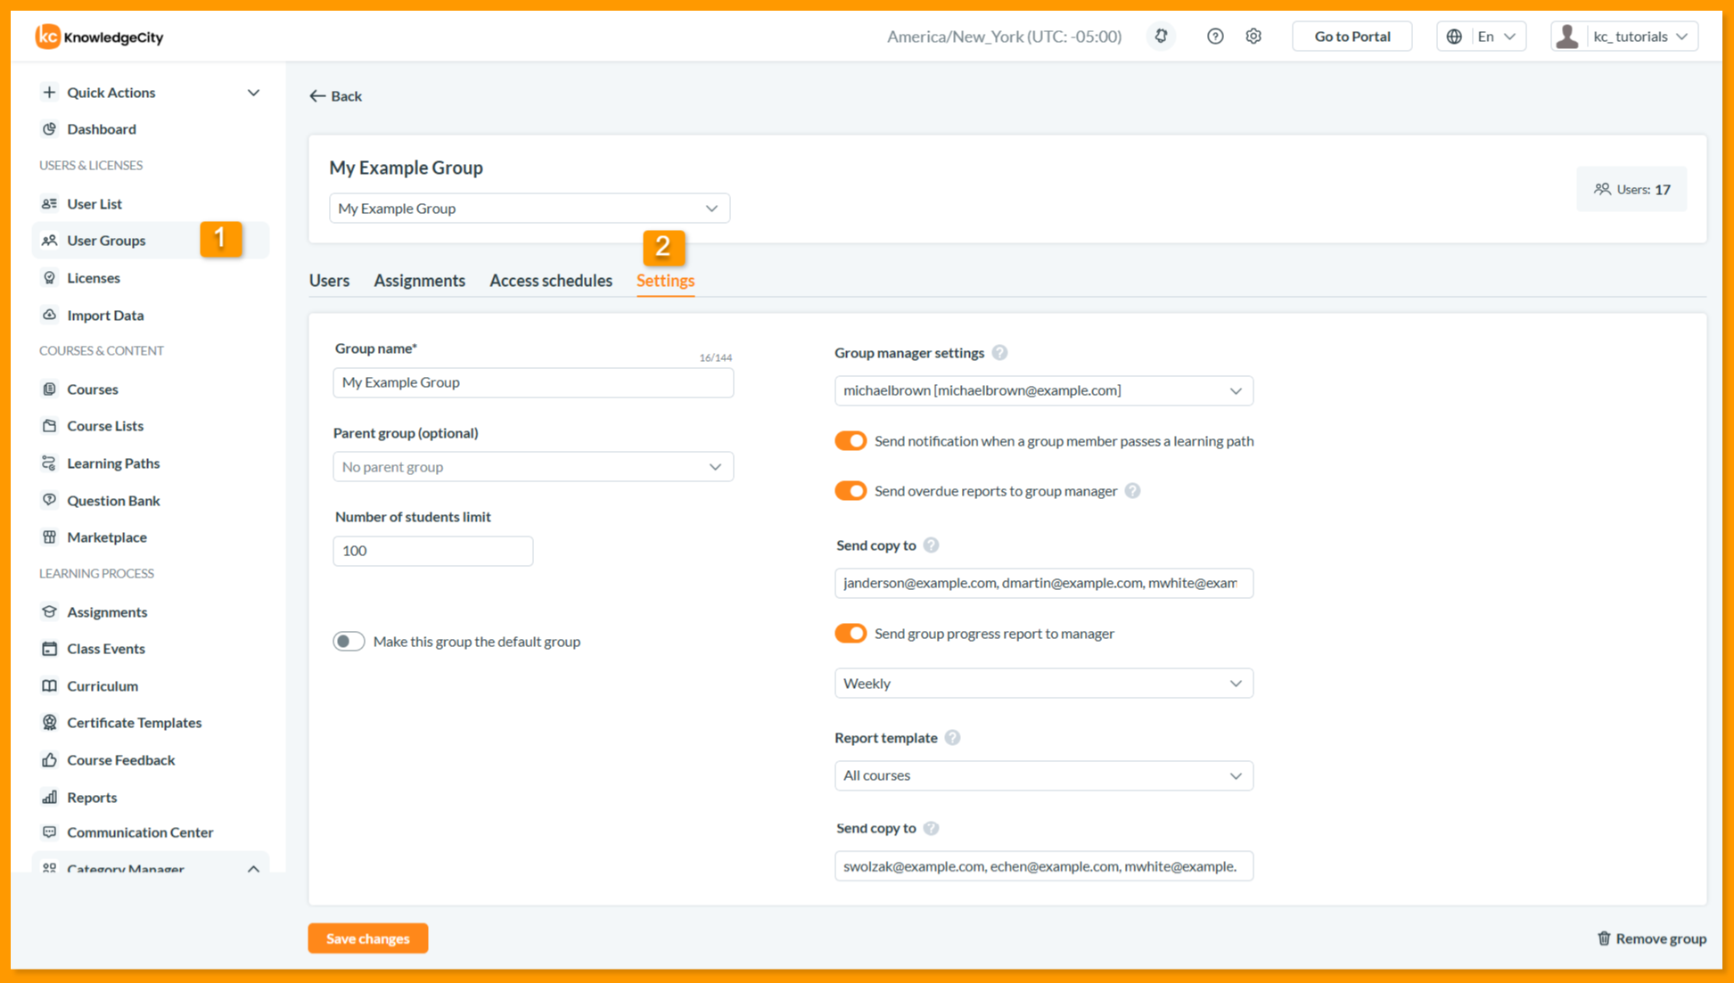Click the Curriculum book icon

(x=49, y=686)
